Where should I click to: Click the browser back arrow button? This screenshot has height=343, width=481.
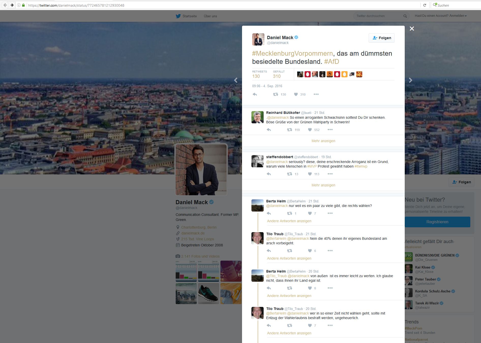(5, 5)
